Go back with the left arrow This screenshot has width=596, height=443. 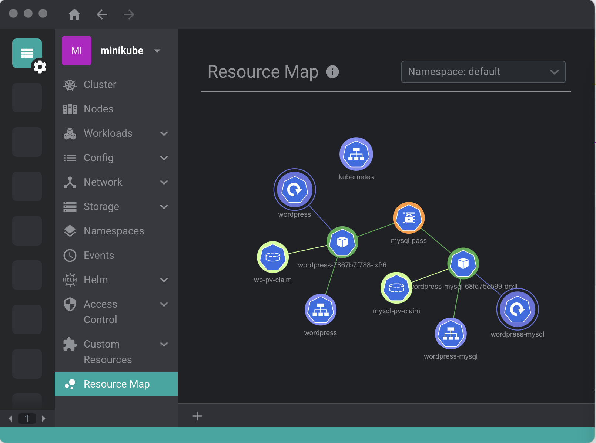(102, 14)
